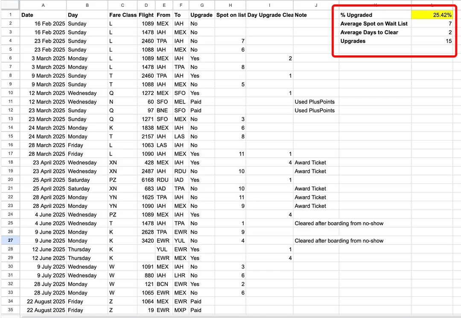The width and height of the screenshot is (461, 318).
Task: Select the MXP destination cell
Action: (x=181, y=310)
